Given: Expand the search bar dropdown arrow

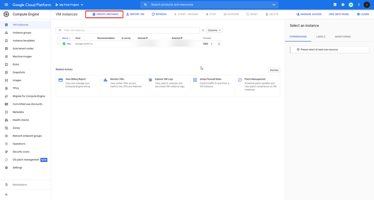Looking at the screenshot, I should 274,5.
